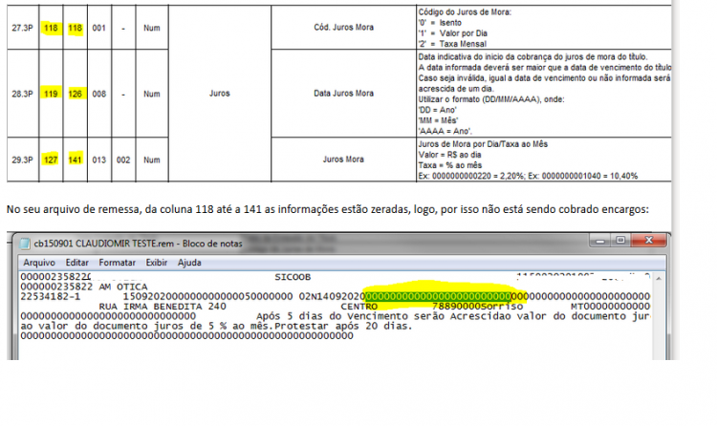The height and width of the screenshot is (426, 717).
Task: Click the 'Juros' group cell
Action: pos(220,94)
